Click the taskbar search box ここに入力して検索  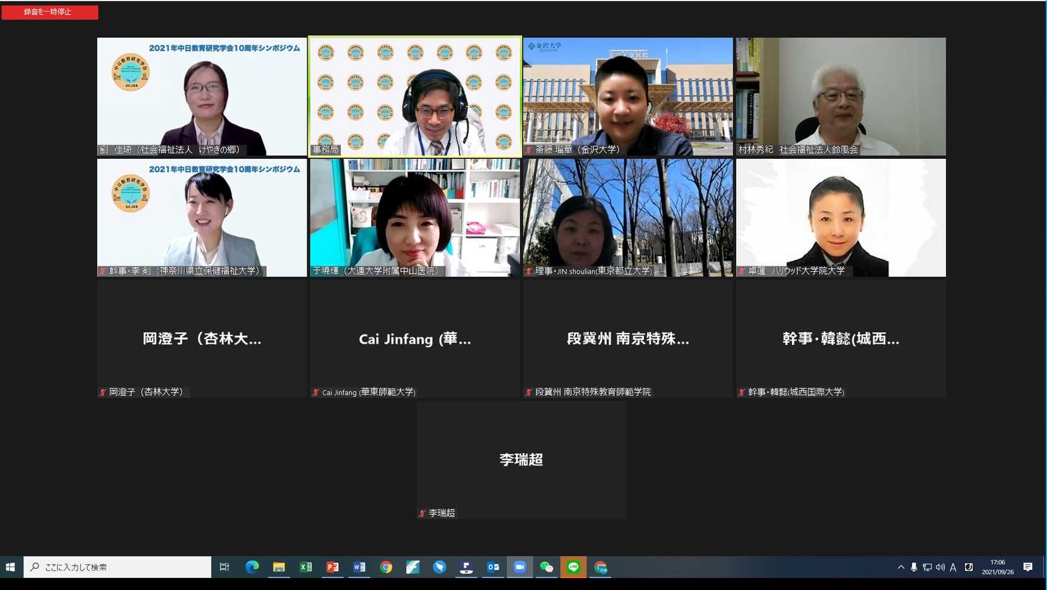[117, 567]
